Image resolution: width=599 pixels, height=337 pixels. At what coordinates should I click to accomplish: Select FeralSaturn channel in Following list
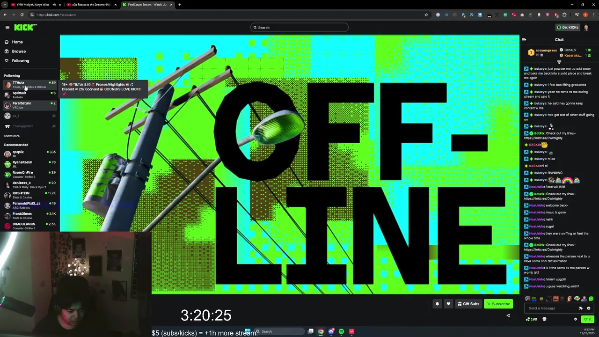coord(29,105)
